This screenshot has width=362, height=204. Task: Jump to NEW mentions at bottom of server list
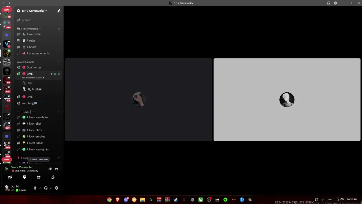(x=7, y=160)
